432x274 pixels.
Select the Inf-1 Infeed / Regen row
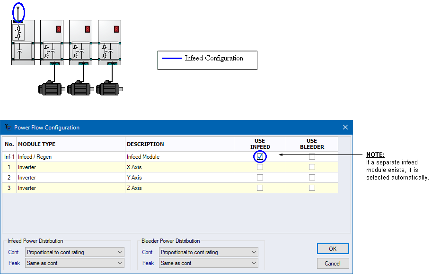(71, 157)
